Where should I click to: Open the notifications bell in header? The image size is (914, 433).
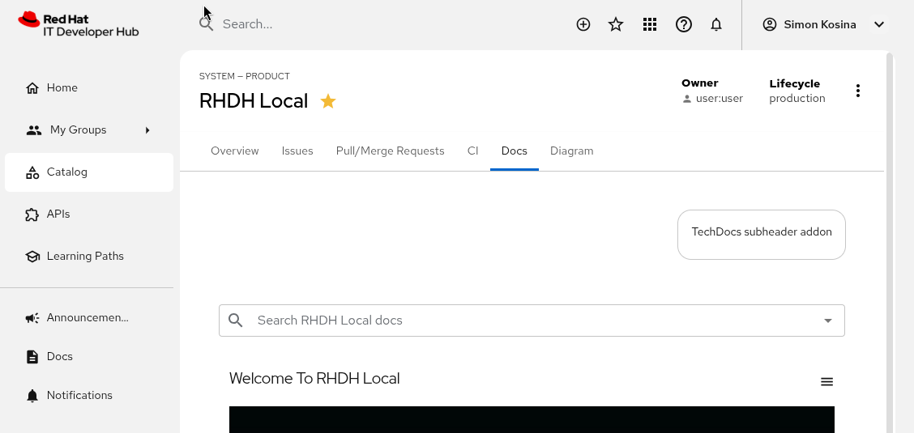[716, 24]
